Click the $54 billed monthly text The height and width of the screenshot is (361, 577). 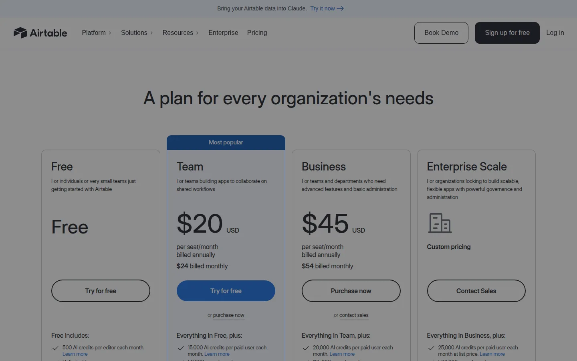(x=327, y=266)
